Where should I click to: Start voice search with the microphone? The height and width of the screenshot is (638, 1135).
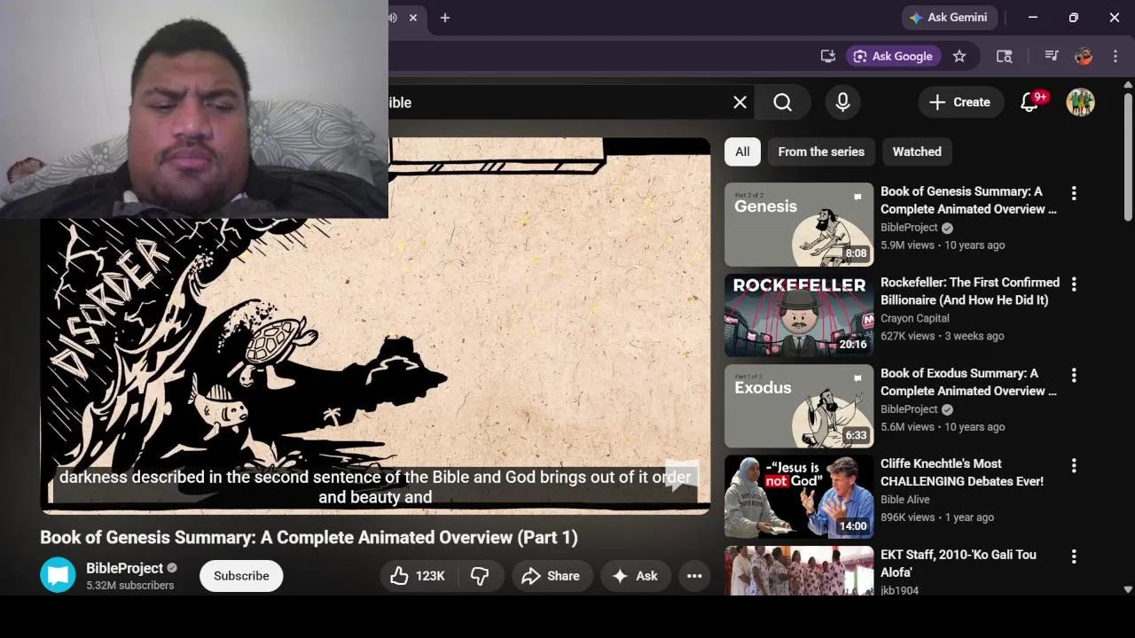pyautogui.click(x=842, y=103)
